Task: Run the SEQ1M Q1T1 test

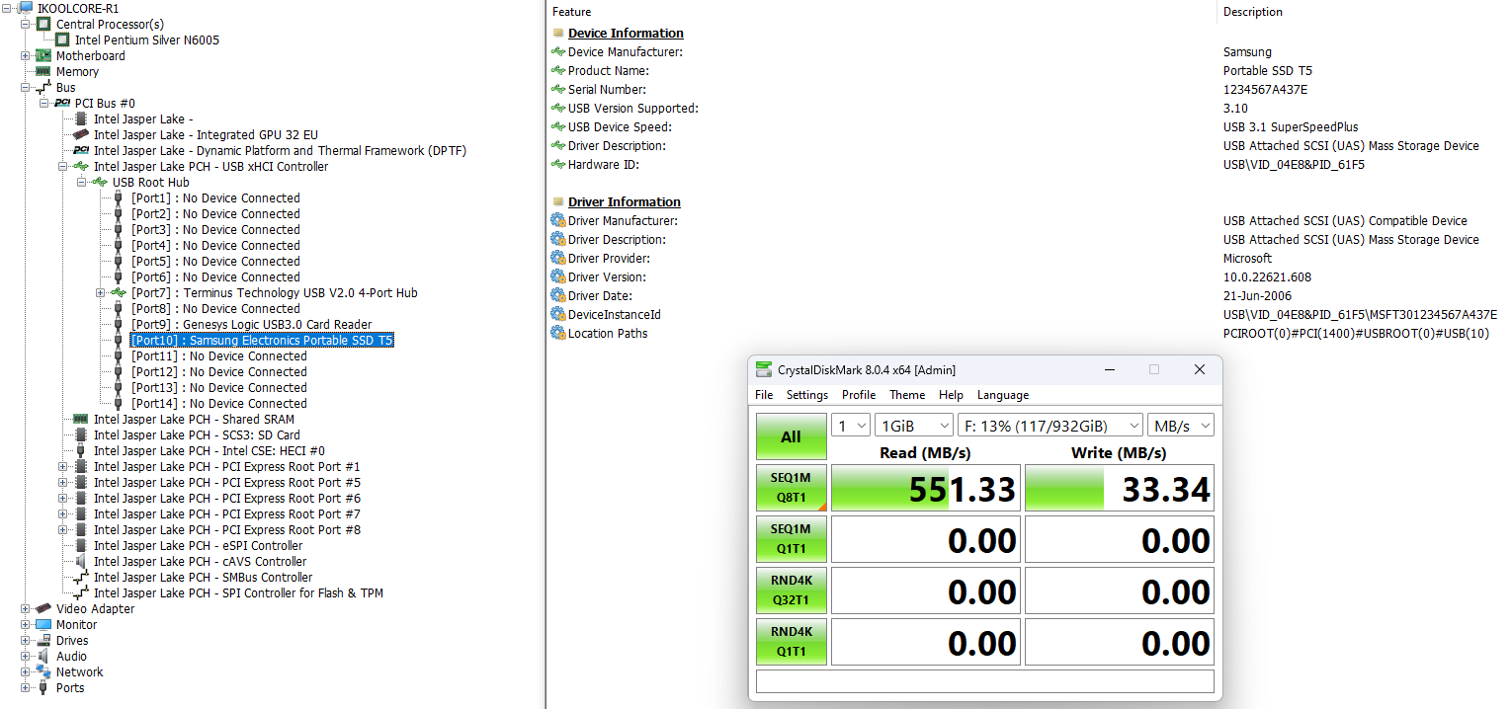Action: coord(791,539)
